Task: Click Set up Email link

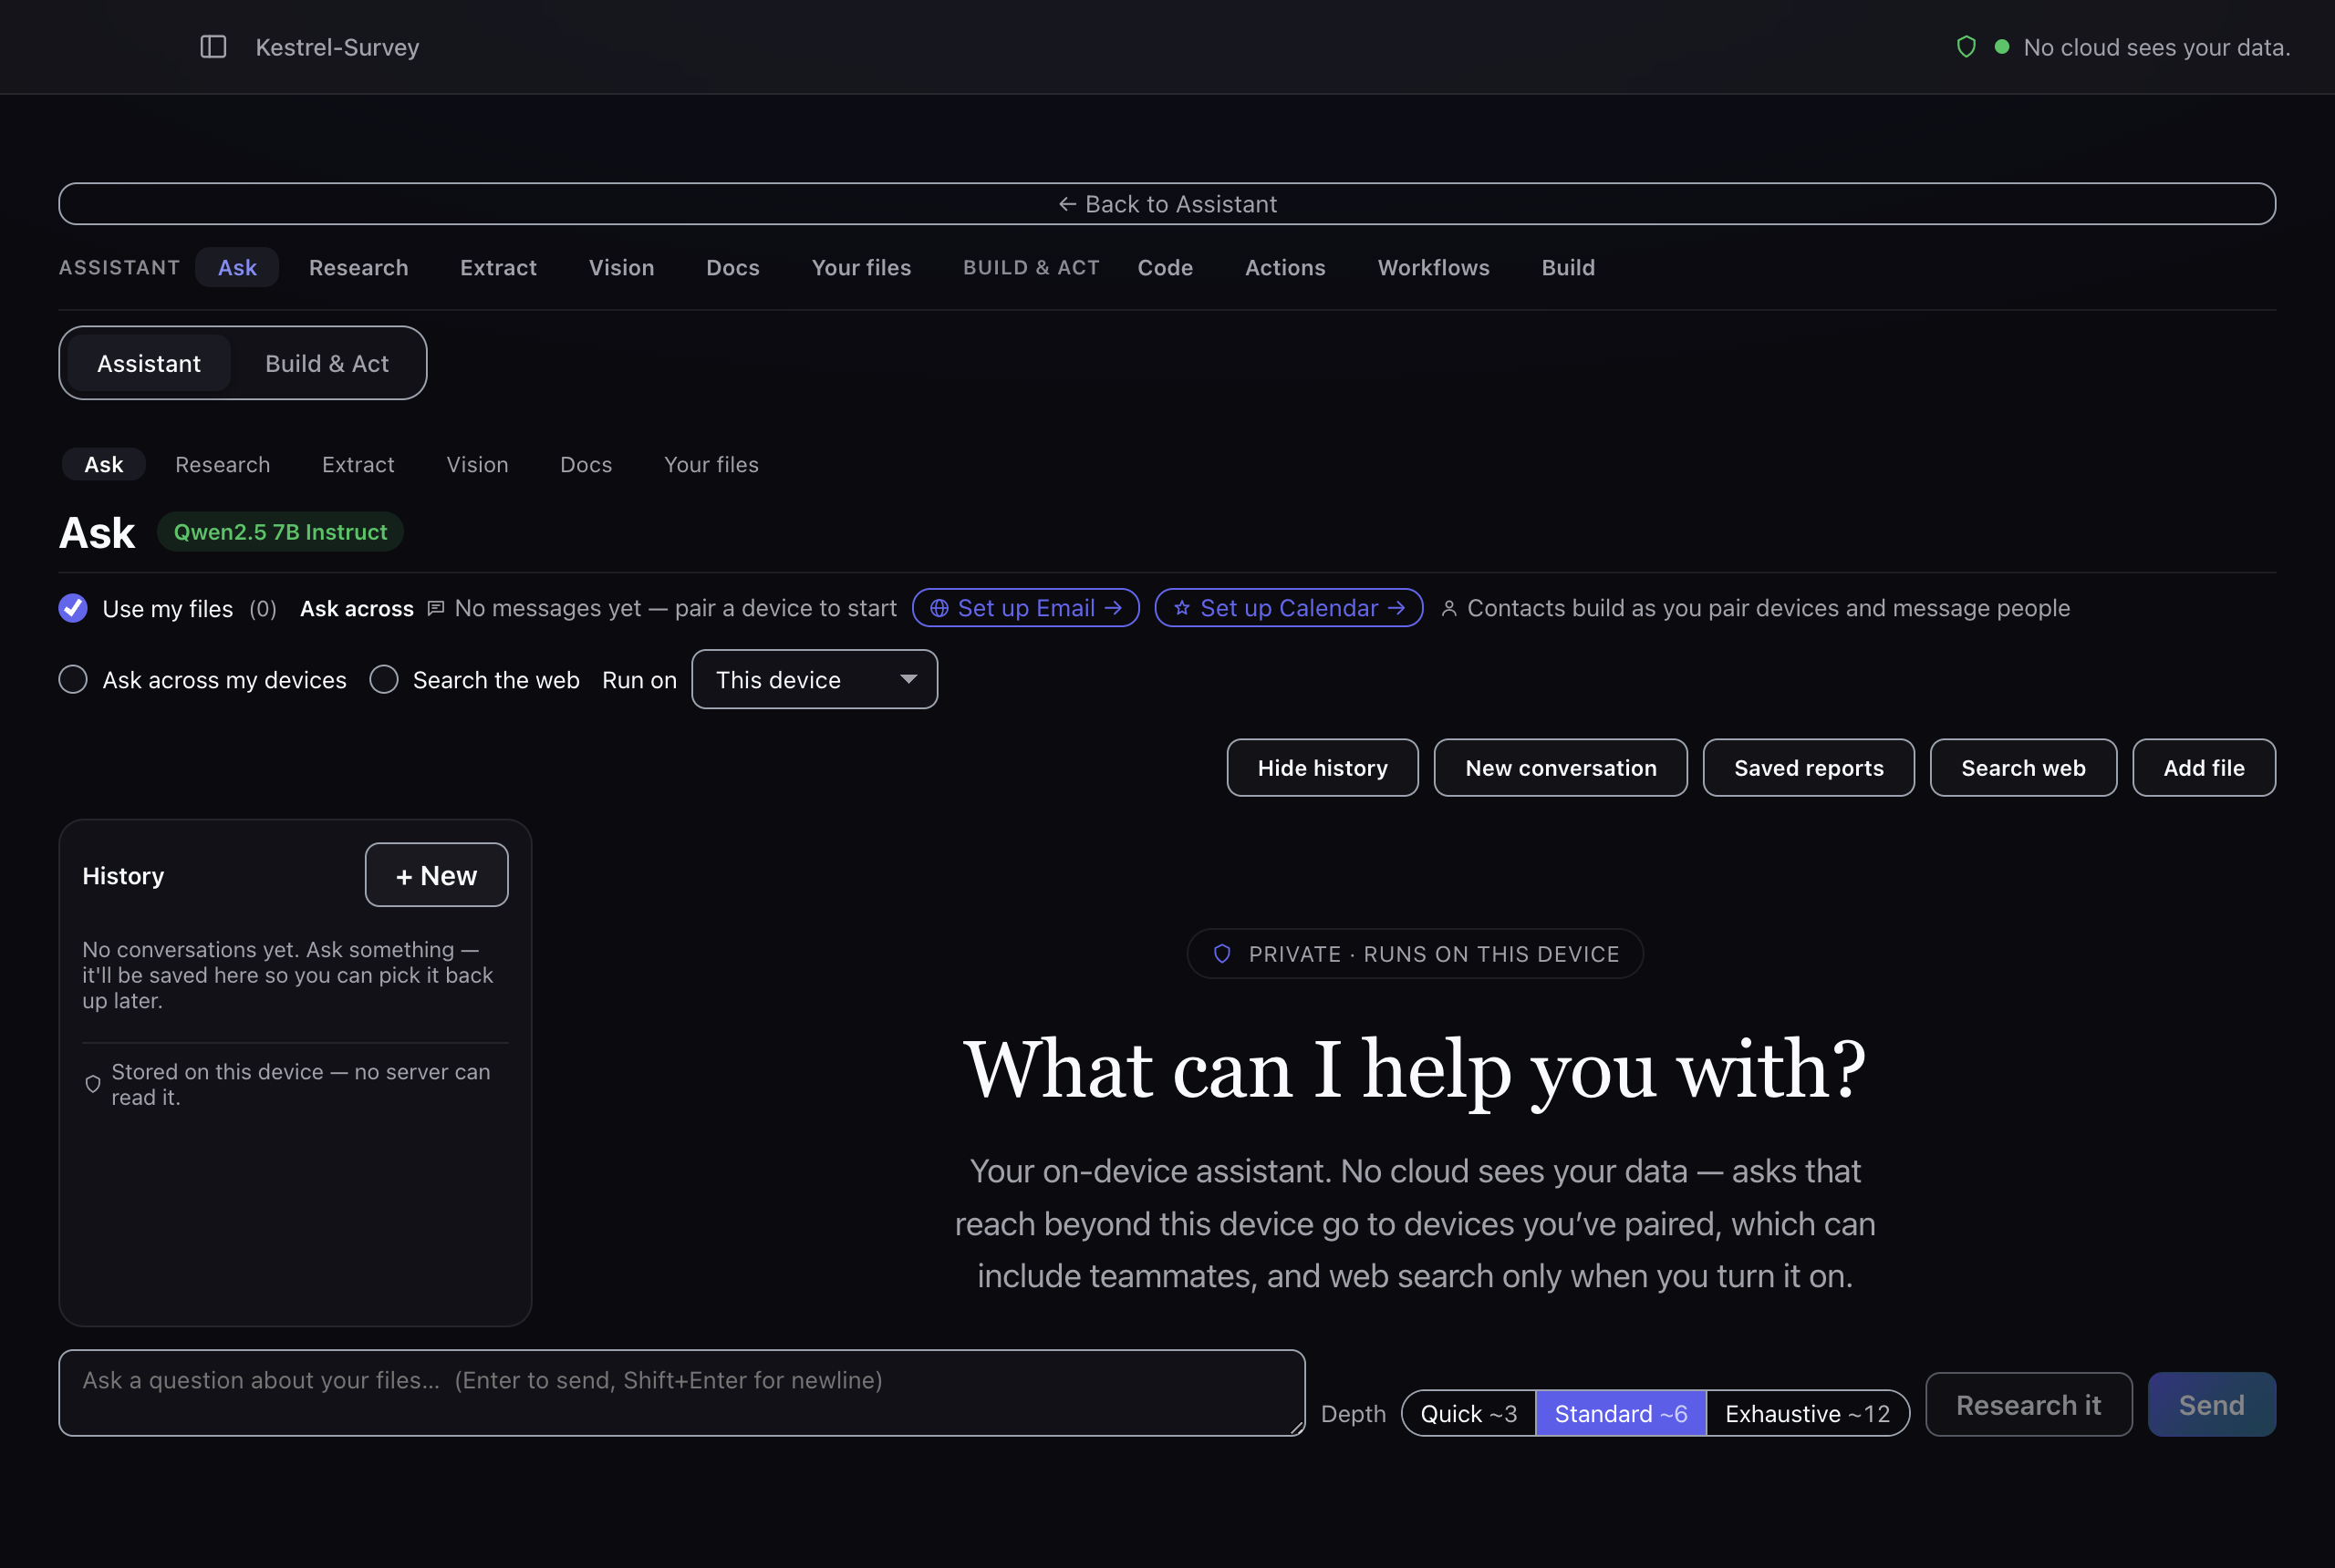Action: click(x=1025, y=608)
